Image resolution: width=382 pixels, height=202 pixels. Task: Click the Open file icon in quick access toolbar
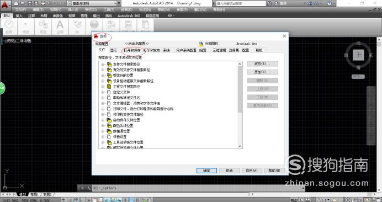click(x=23, y=3)
